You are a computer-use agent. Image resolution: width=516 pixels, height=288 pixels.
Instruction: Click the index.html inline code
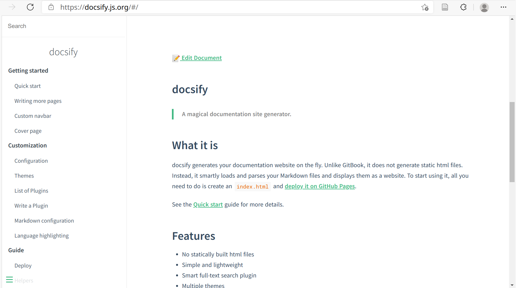252,187
